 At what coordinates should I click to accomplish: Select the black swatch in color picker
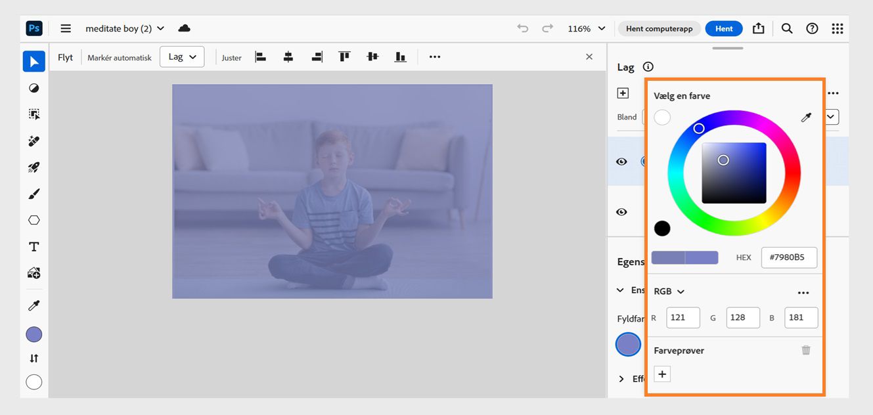[662, 229]
